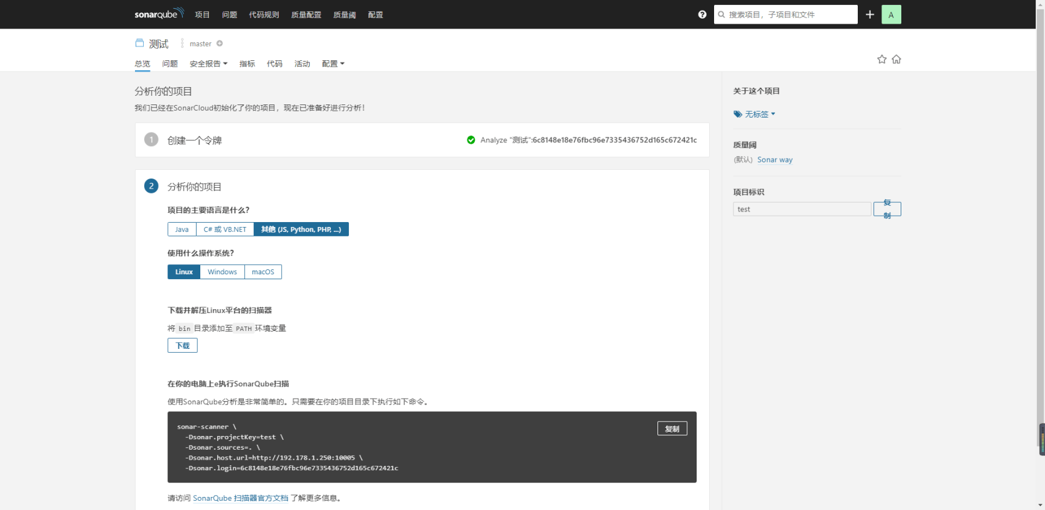Switch to 代码 tab
Screen dimensions: 1045x510
(274, 63)
